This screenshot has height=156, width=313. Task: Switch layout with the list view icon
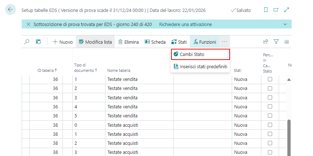tap(287, 42)
